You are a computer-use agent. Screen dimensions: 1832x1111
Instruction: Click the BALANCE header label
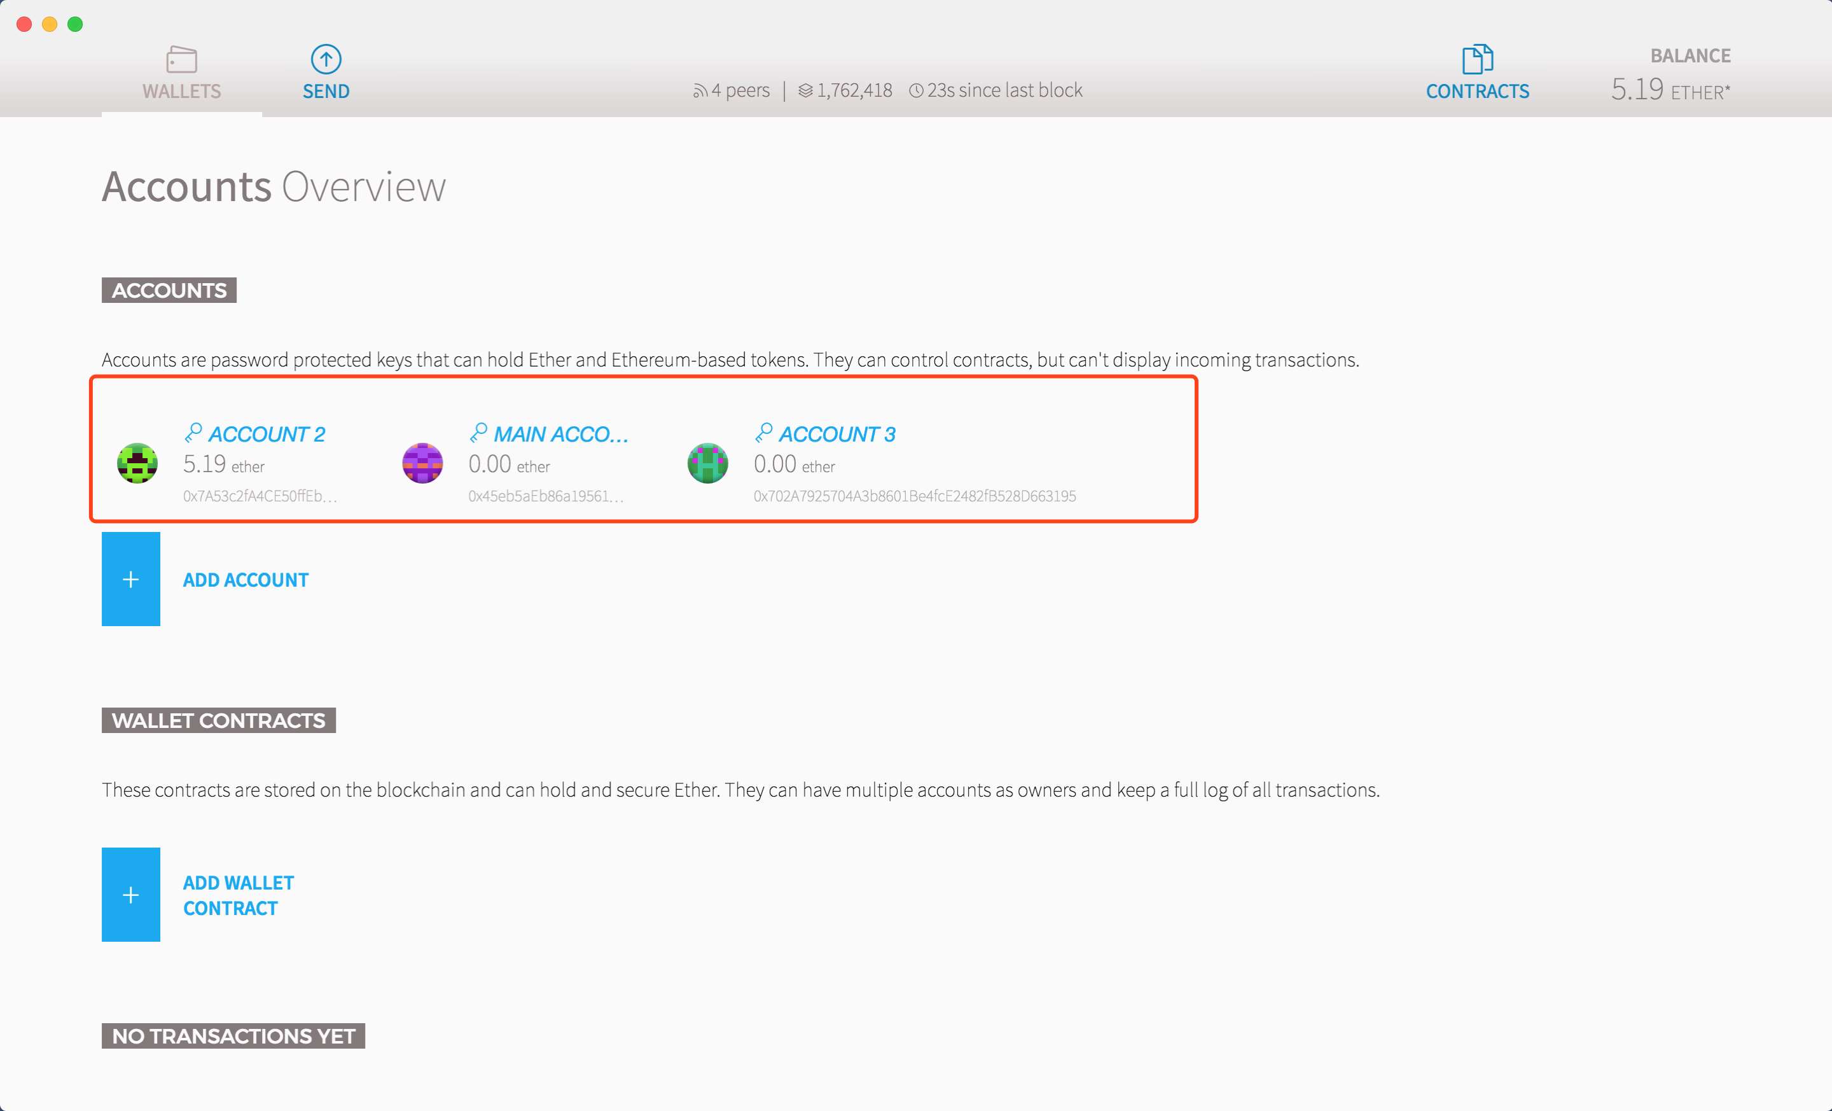(1690, 56)
